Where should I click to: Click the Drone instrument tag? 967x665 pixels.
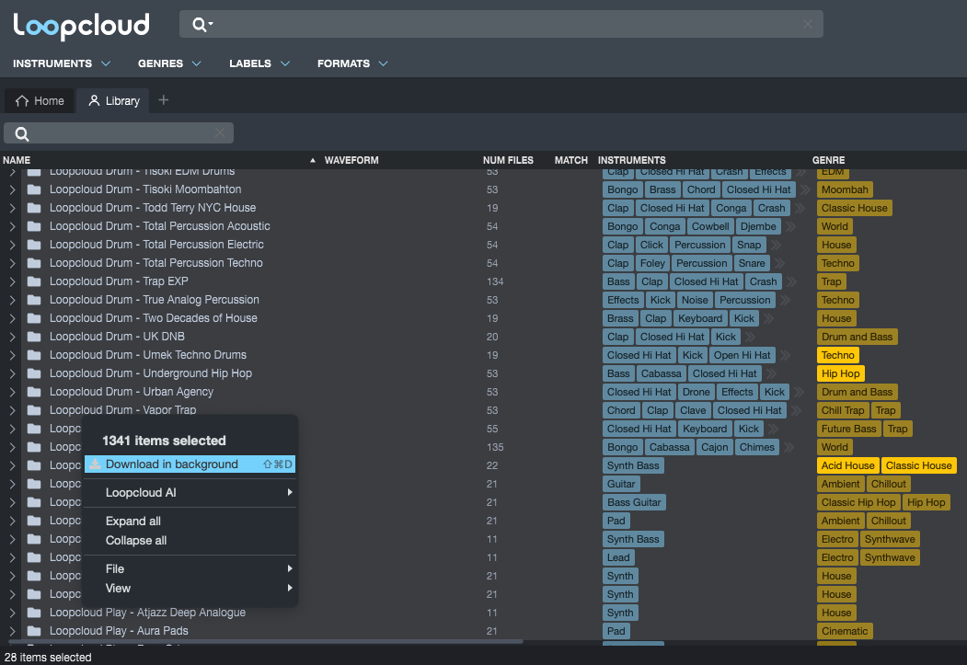click(x=696, y=392)
